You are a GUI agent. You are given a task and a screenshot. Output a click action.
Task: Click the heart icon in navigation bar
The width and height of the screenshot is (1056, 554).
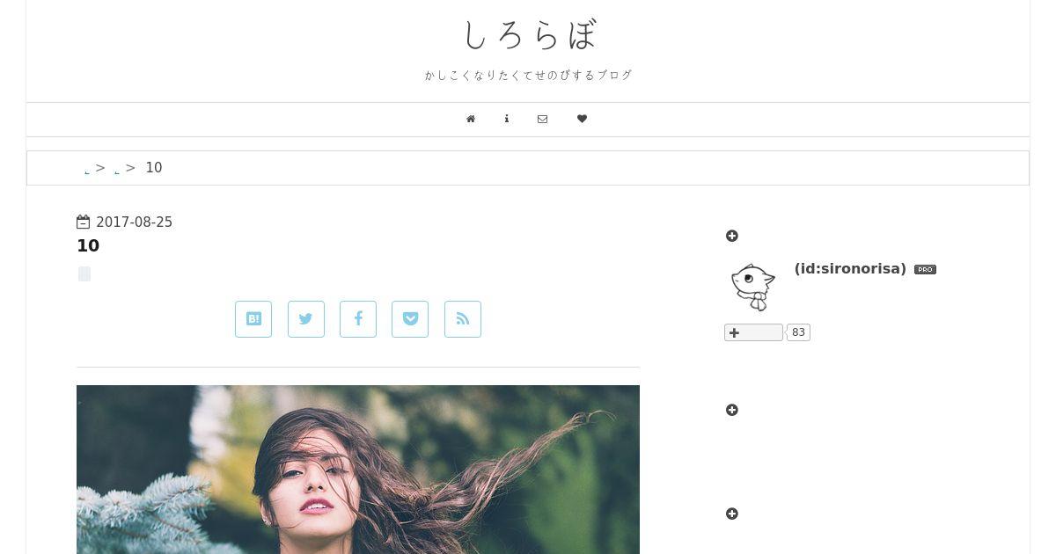click(582, 119)
